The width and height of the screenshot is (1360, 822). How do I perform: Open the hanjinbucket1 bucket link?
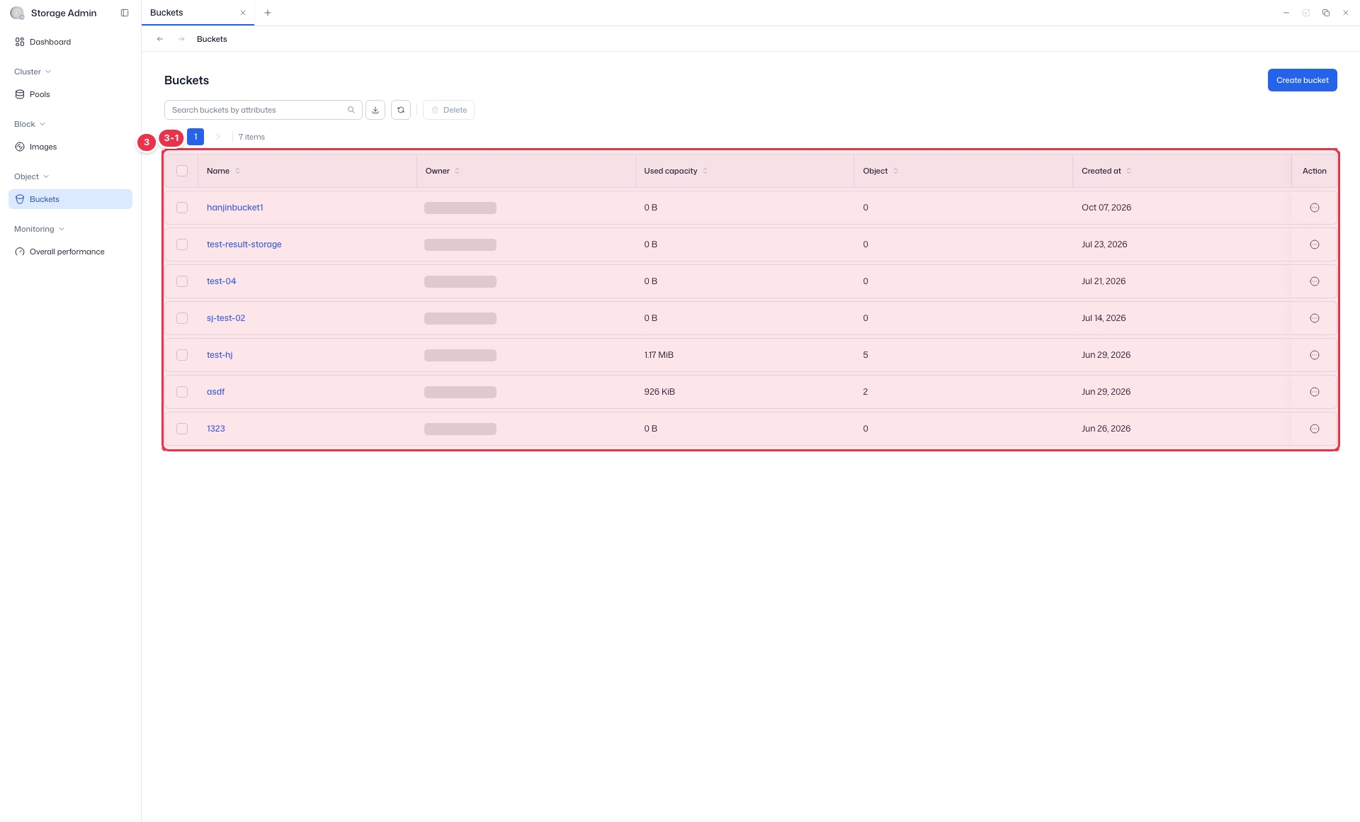(x=235, y=208)
